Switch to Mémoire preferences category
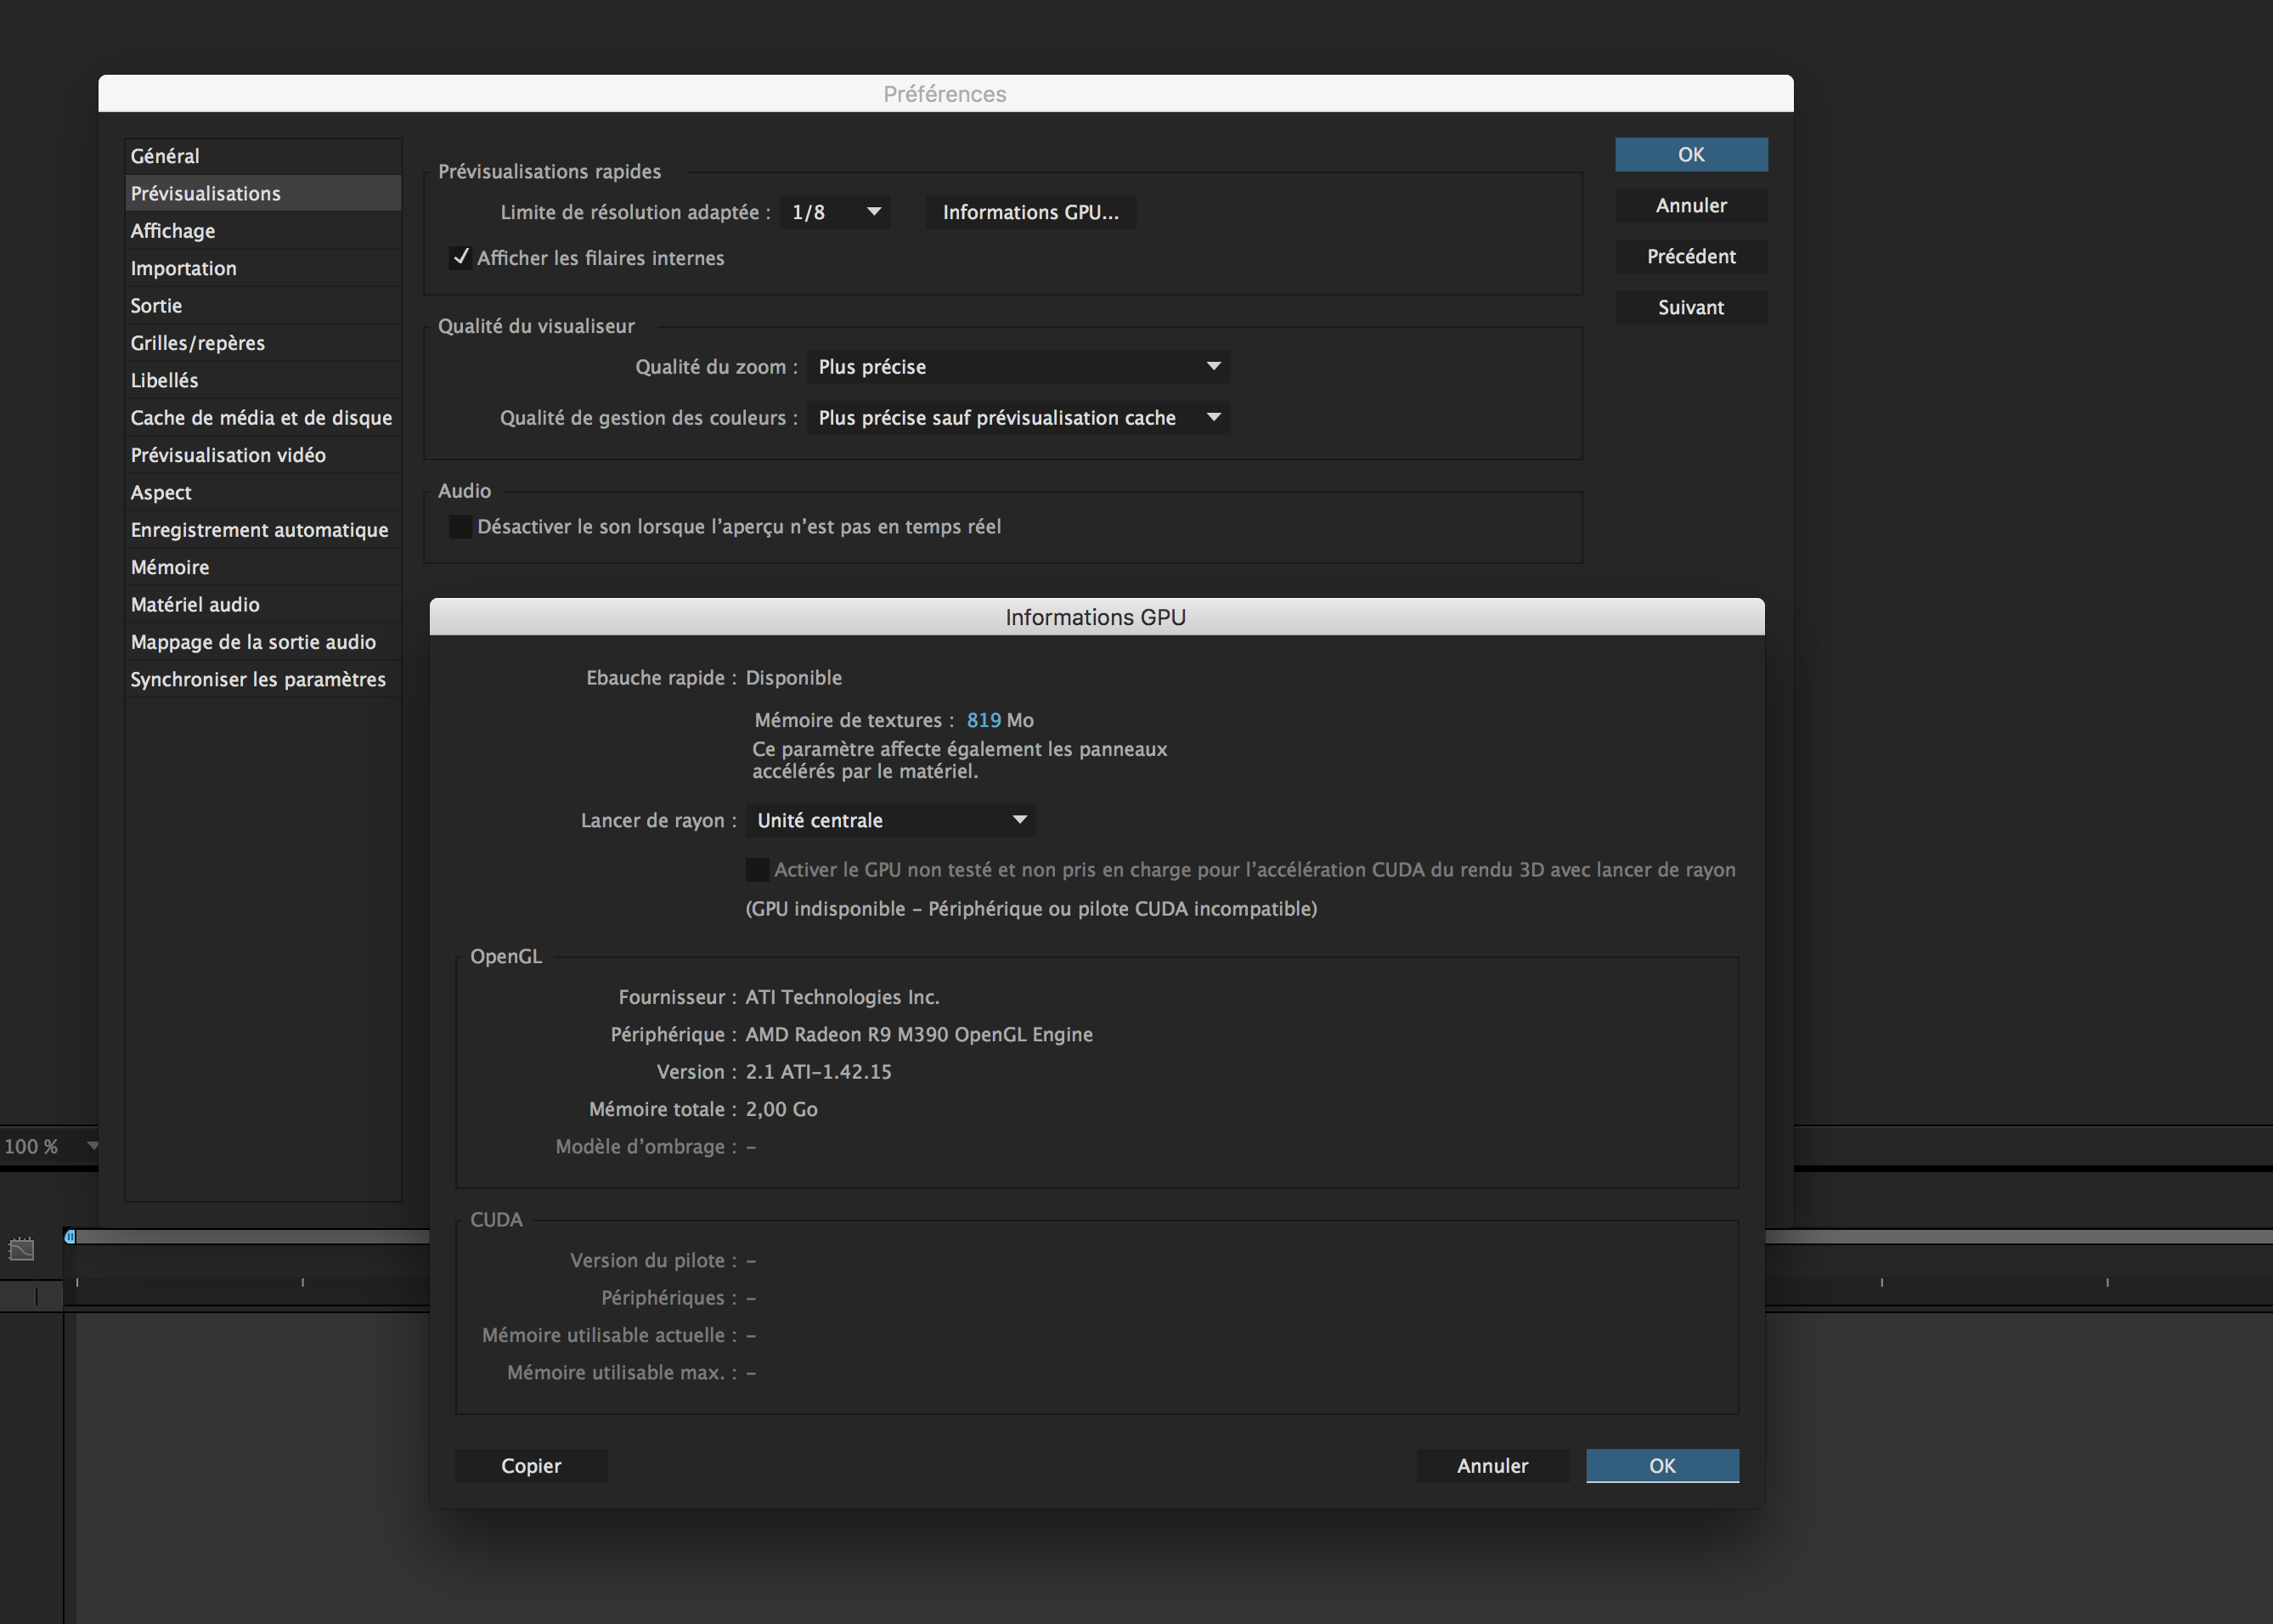Screen dimensions: 2273x1624 pos(170,567)
